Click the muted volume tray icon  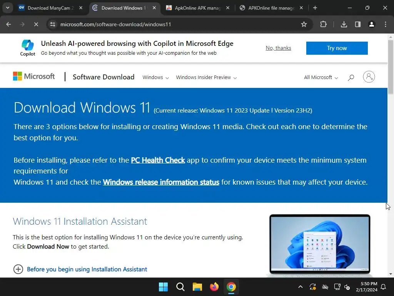[x=347, y=287]
